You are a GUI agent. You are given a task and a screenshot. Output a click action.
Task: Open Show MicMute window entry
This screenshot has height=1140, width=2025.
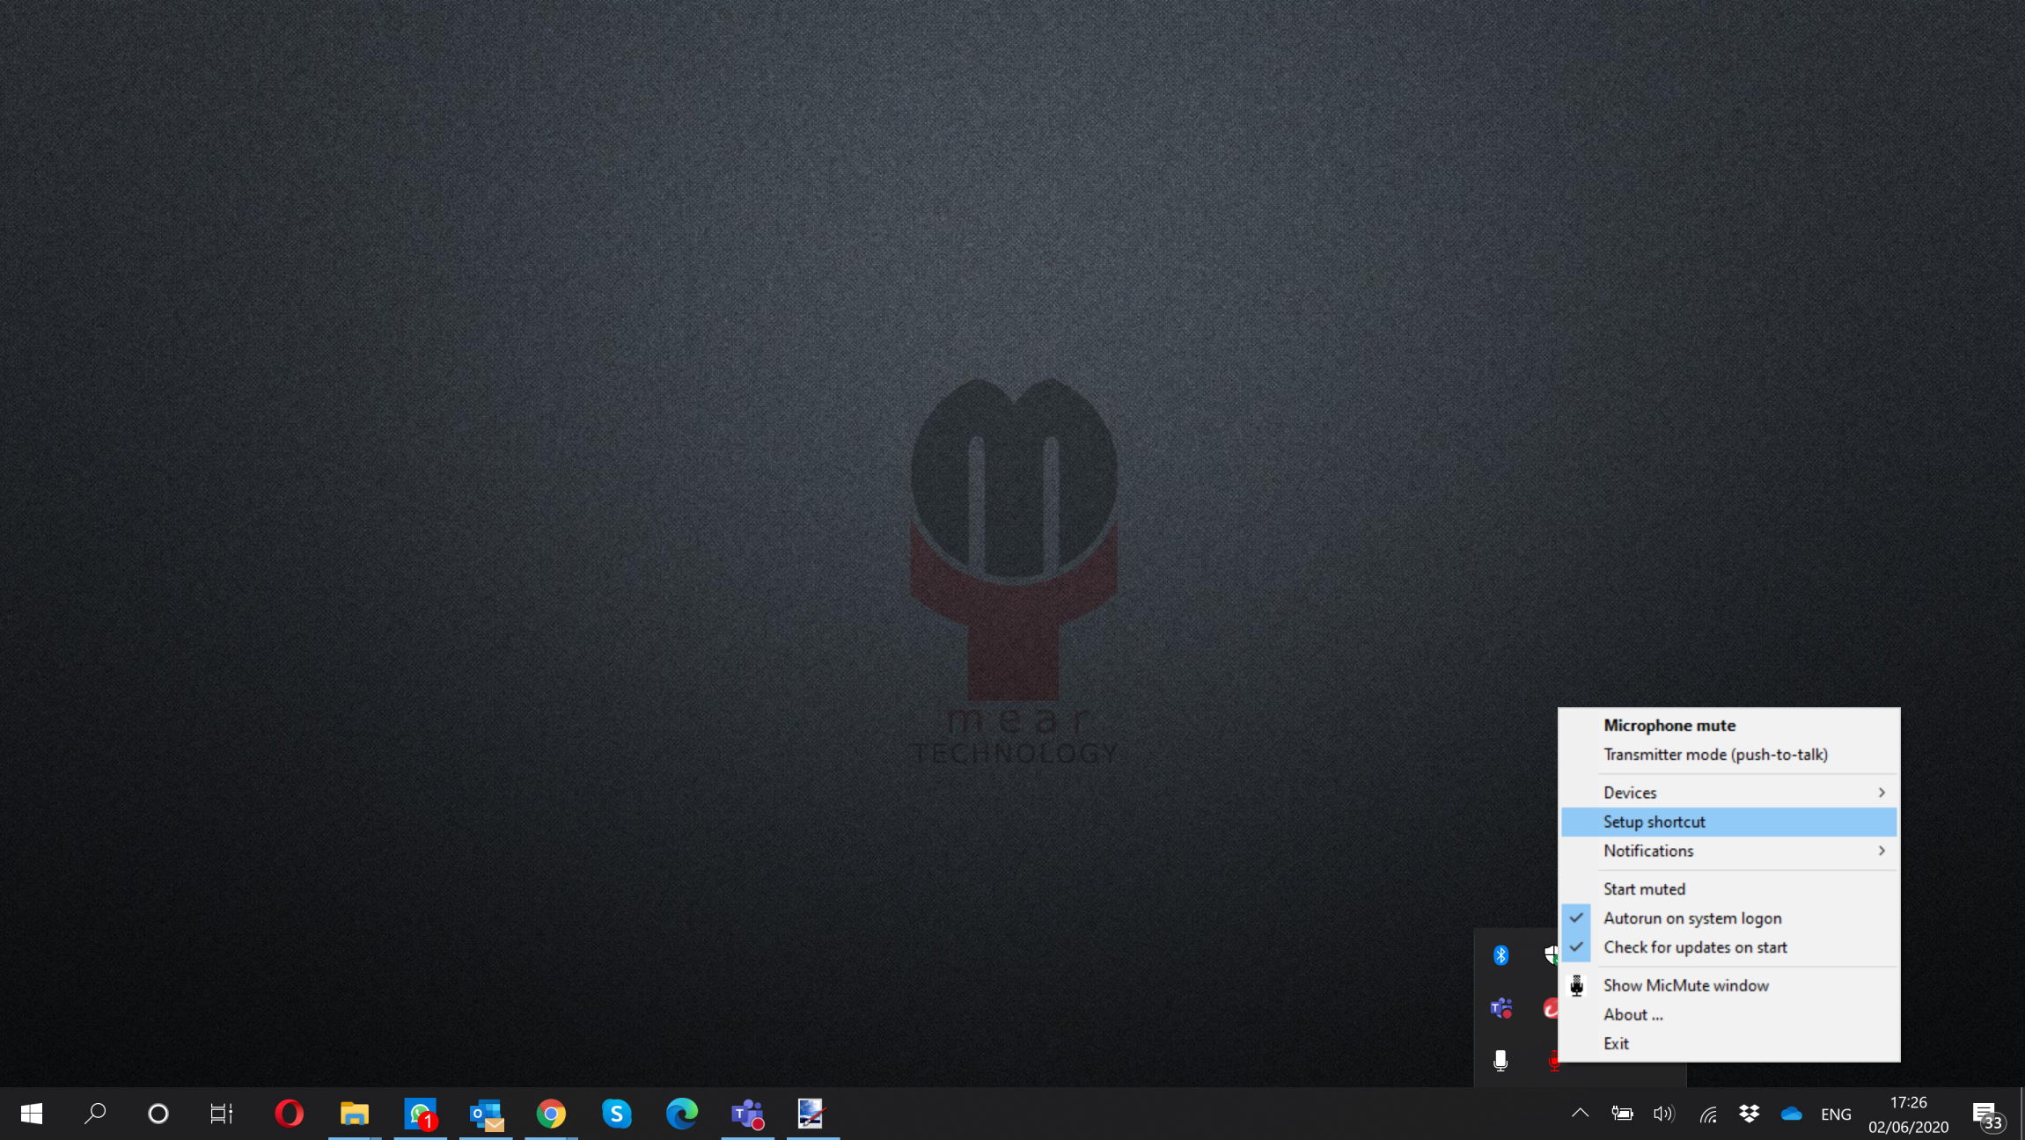1728,985
